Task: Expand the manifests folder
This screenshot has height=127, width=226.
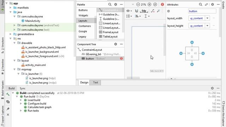Action: click(11, 8)
